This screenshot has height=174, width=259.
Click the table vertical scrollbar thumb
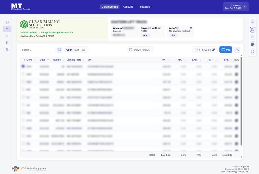coord(241,101)
